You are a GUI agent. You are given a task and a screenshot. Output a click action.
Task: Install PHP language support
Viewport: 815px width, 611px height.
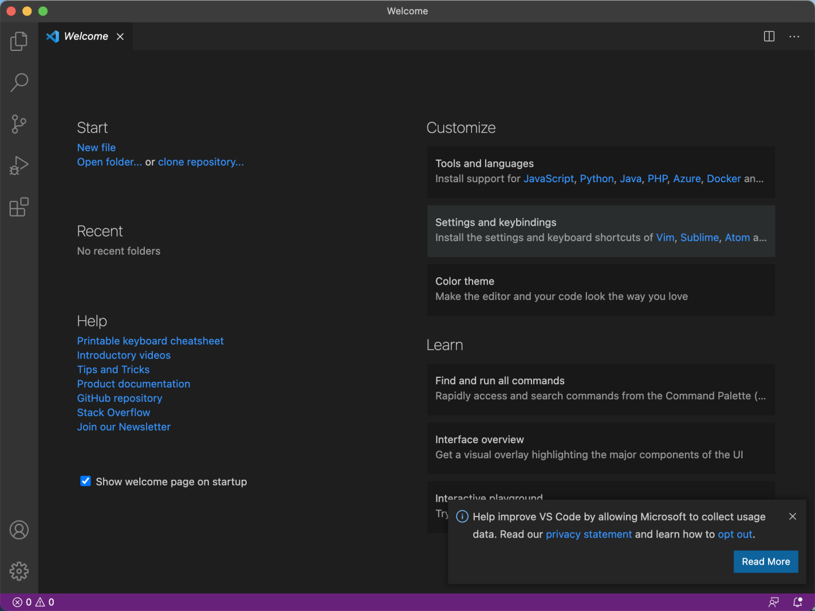pos(658,179)
